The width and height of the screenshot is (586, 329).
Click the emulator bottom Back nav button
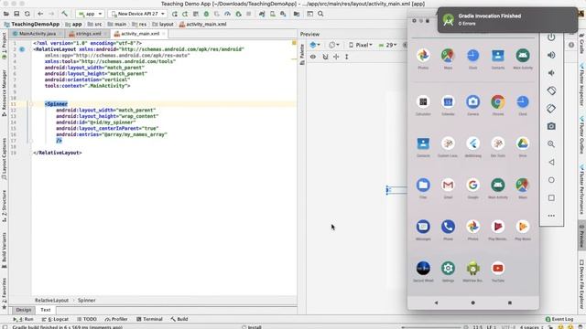pyautogui.click(x=436, y=302)
